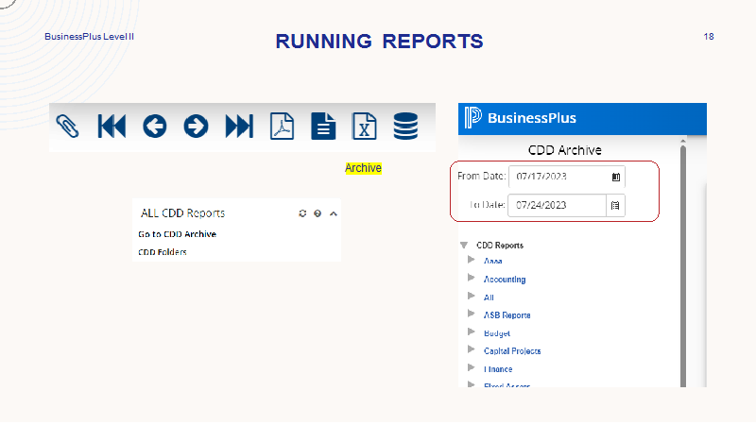756x425 pixels.
Task: Open the CDD Folders link
Action: (x=162, y=252)
